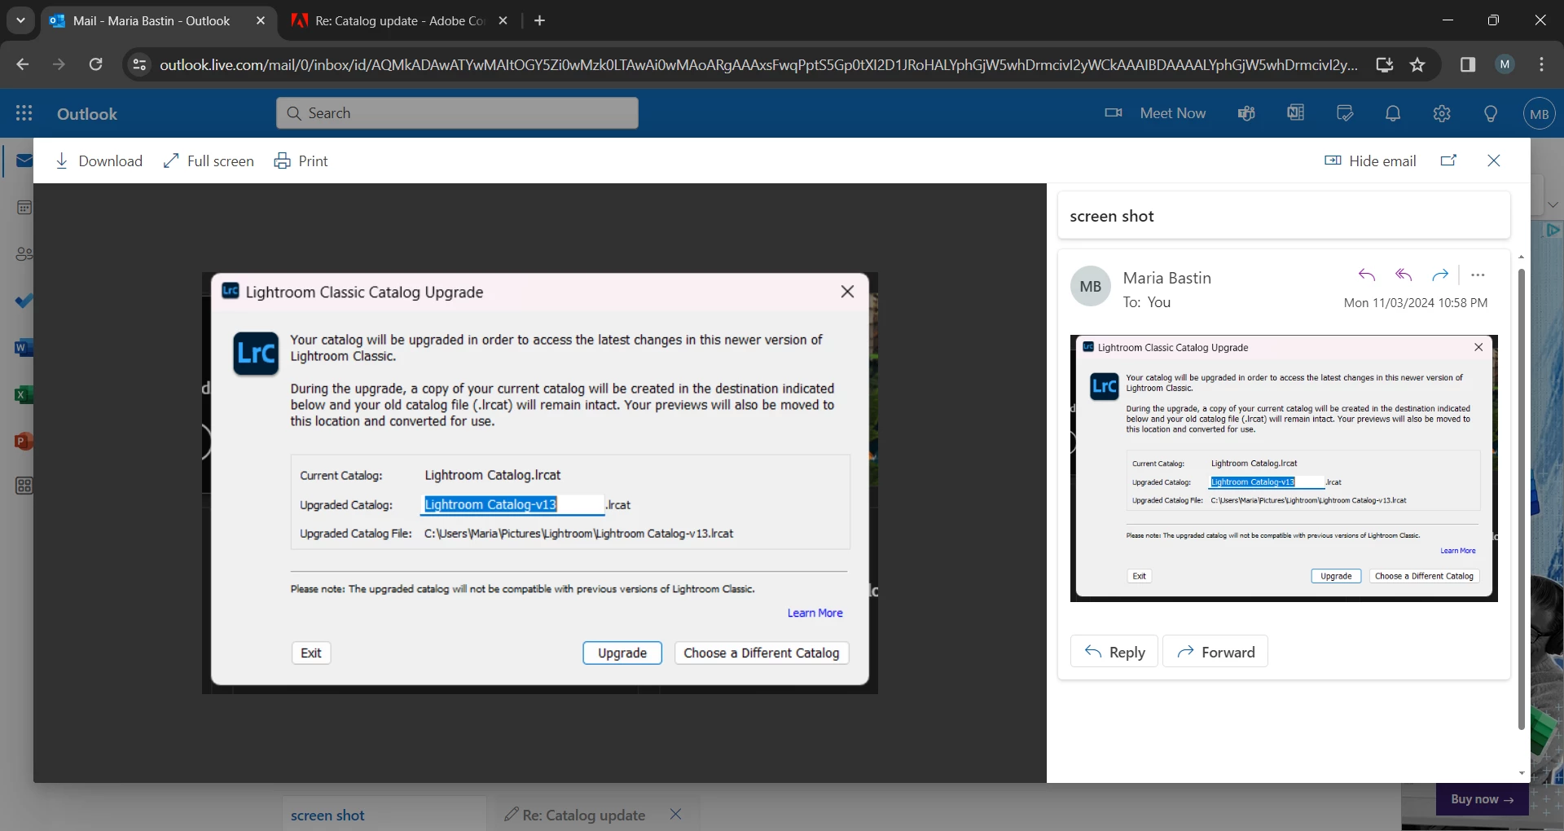Bookmark this page with the star
The width and height of the screenshot is (1564, 831).
click(1417, 64)
